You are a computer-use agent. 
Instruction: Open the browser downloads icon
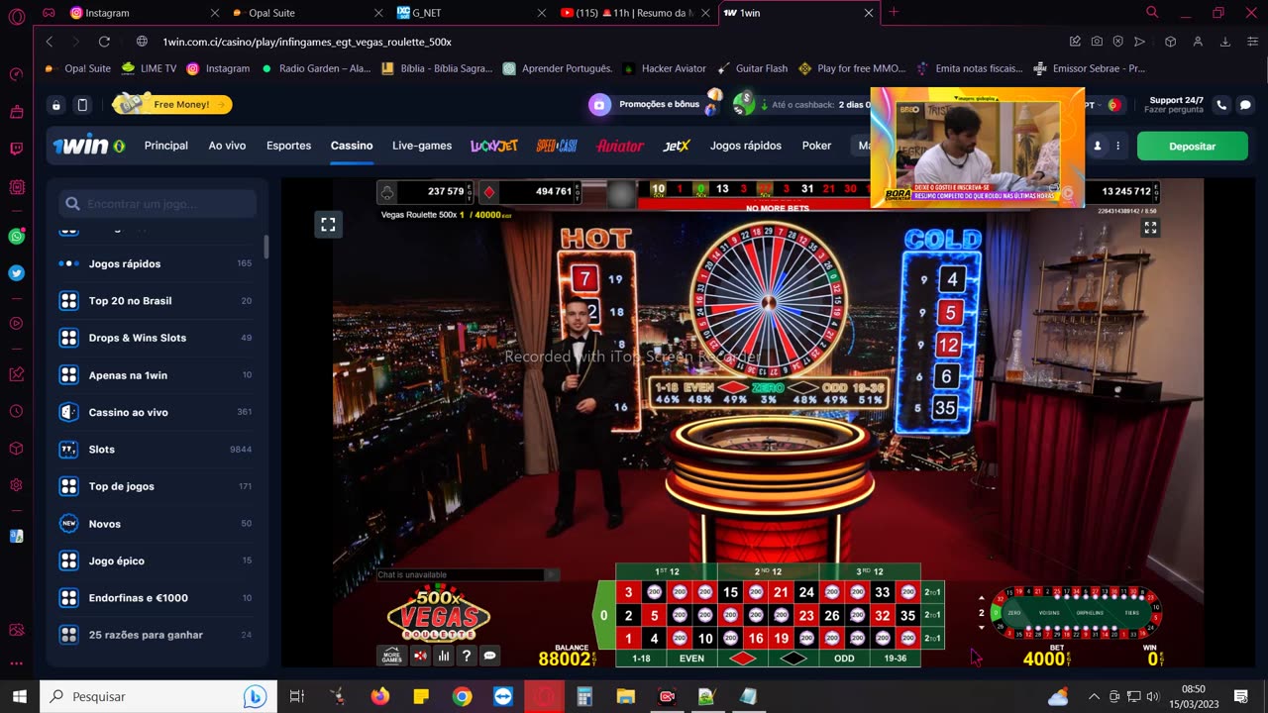click(x=1225, y=42)
